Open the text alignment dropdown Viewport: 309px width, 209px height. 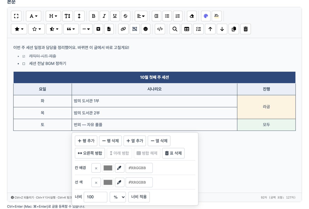(x=141, y=16)
